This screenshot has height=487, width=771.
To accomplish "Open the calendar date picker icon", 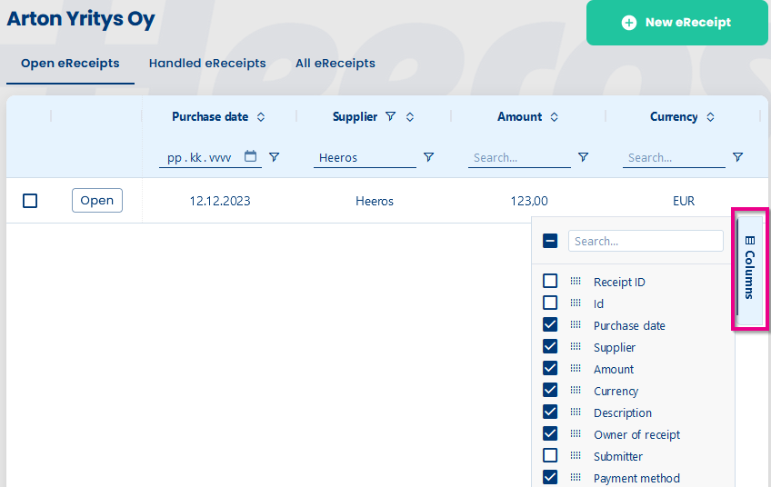I will click(251, 156).
